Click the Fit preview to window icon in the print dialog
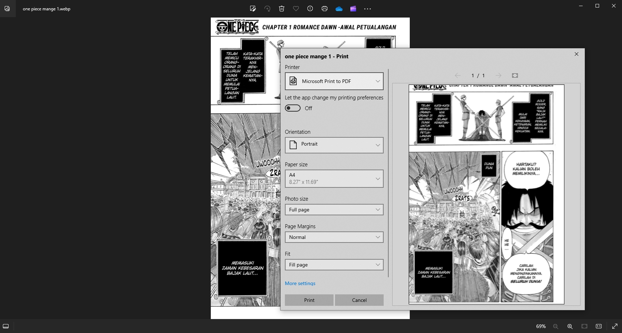Viewport: 622px width, 333px height. click(x=515, y=75)
